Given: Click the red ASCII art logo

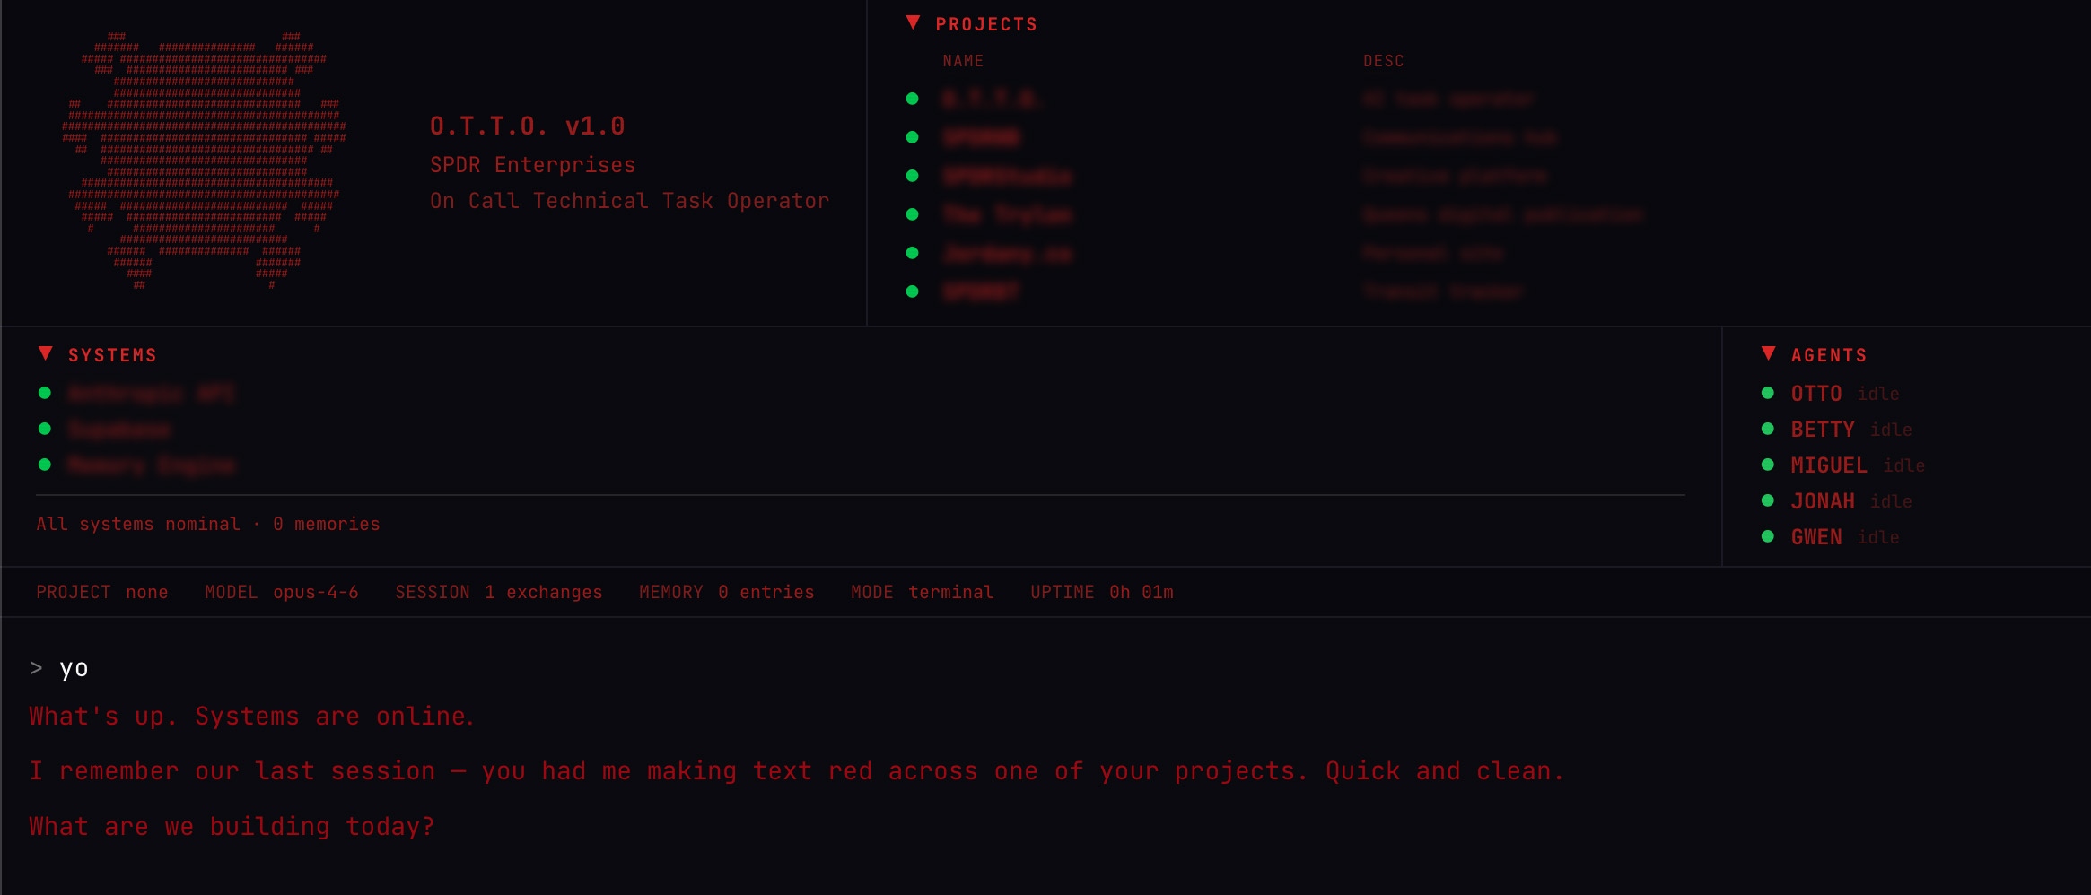Looking at the screenshot, I should click(x=204, y=161).
